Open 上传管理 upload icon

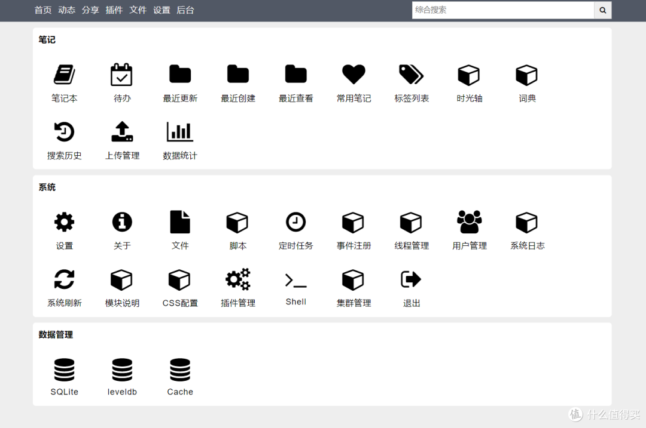point(122,131)
